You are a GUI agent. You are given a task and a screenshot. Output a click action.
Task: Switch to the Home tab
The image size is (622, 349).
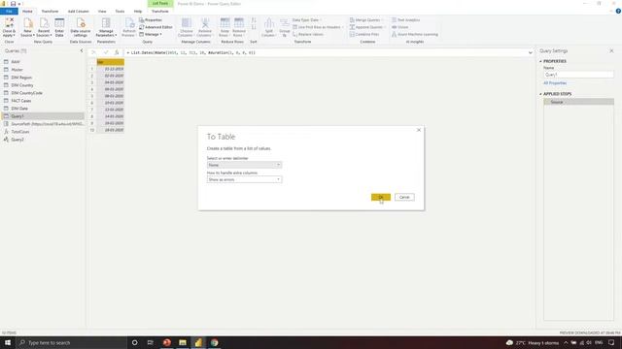click(27, 11)
